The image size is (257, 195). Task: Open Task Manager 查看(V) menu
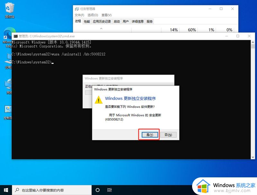(107, 15)
